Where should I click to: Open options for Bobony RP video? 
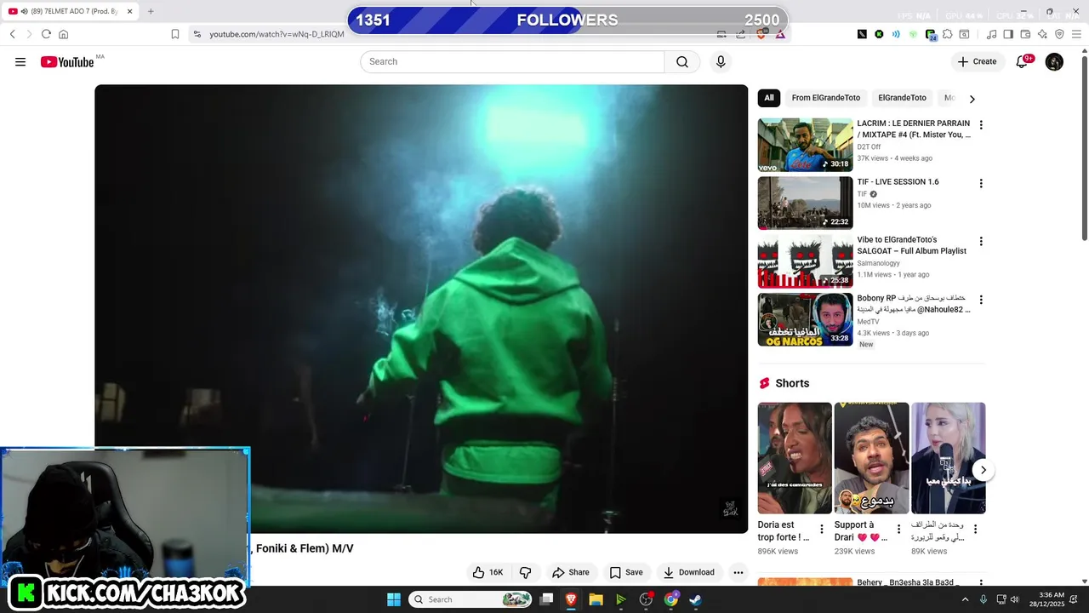click(x=981, y=300)
